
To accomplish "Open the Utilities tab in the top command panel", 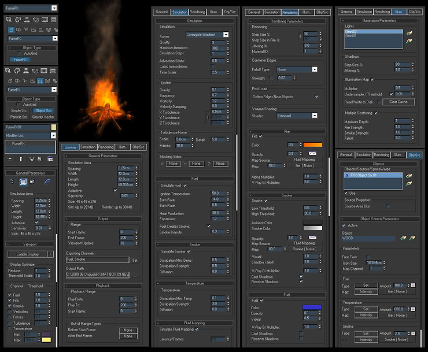I will tap(54, 20).
